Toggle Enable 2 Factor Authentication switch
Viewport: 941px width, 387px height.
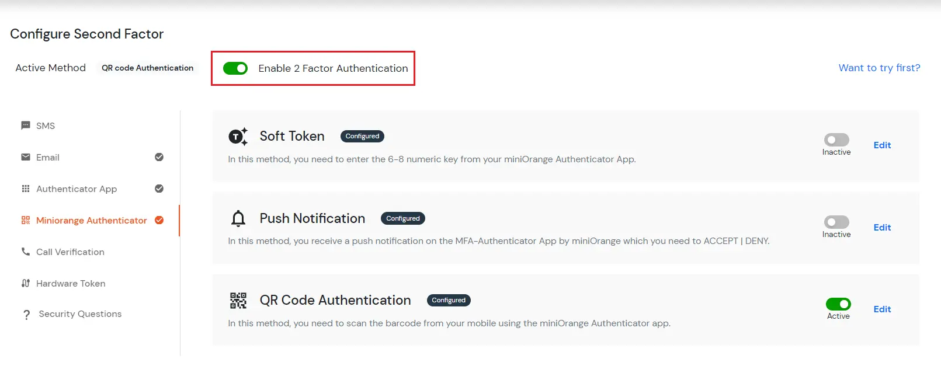pos(235,68)
